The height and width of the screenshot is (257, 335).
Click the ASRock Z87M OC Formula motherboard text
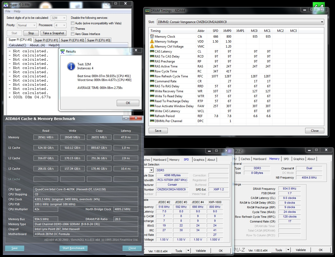[x=52, y=234]
